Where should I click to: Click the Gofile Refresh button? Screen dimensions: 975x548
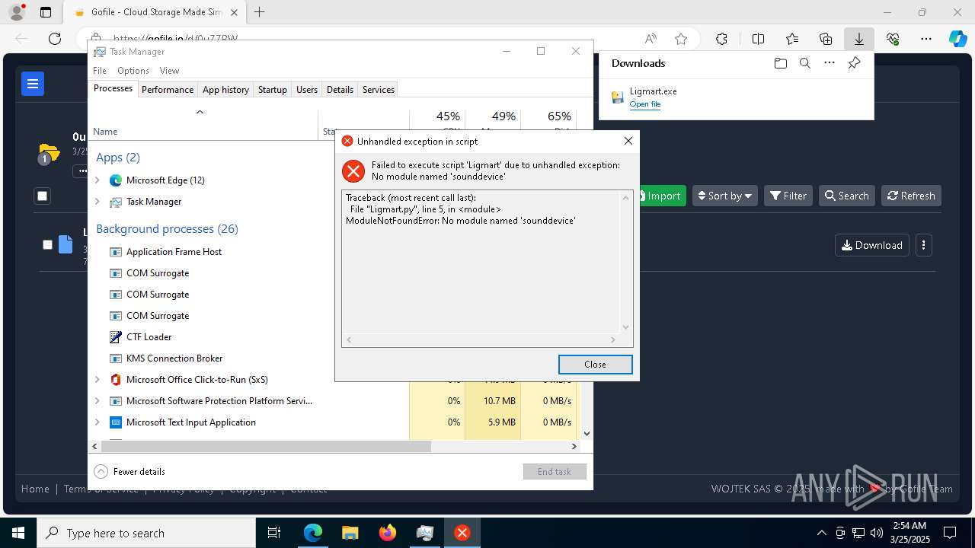click(x=911, y=196)
